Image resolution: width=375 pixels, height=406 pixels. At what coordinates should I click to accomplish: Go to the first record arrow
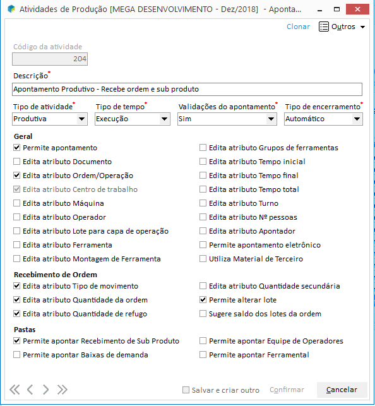tap(15, 390)
